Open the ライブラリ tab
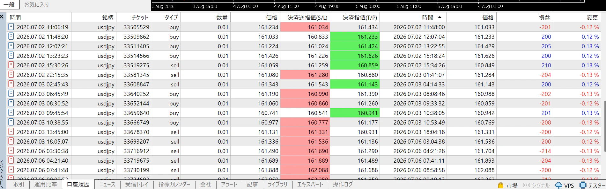Image resolution: width=606 pixels, height=189 pixels. tap(277, 185)
